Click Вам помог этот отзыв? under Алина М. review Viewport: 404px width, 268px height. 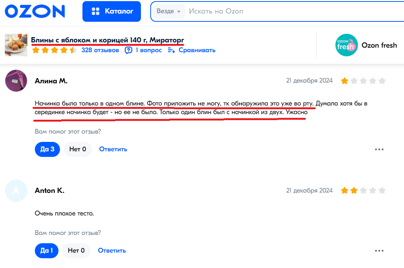point(68,131)
